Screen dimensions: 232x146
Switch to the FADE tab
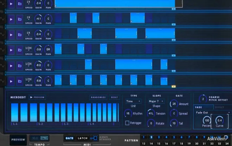[x=204, y=107]
